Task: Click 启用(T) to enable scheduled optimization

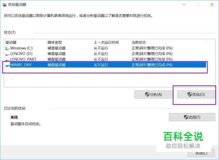Action: point(192,117)
